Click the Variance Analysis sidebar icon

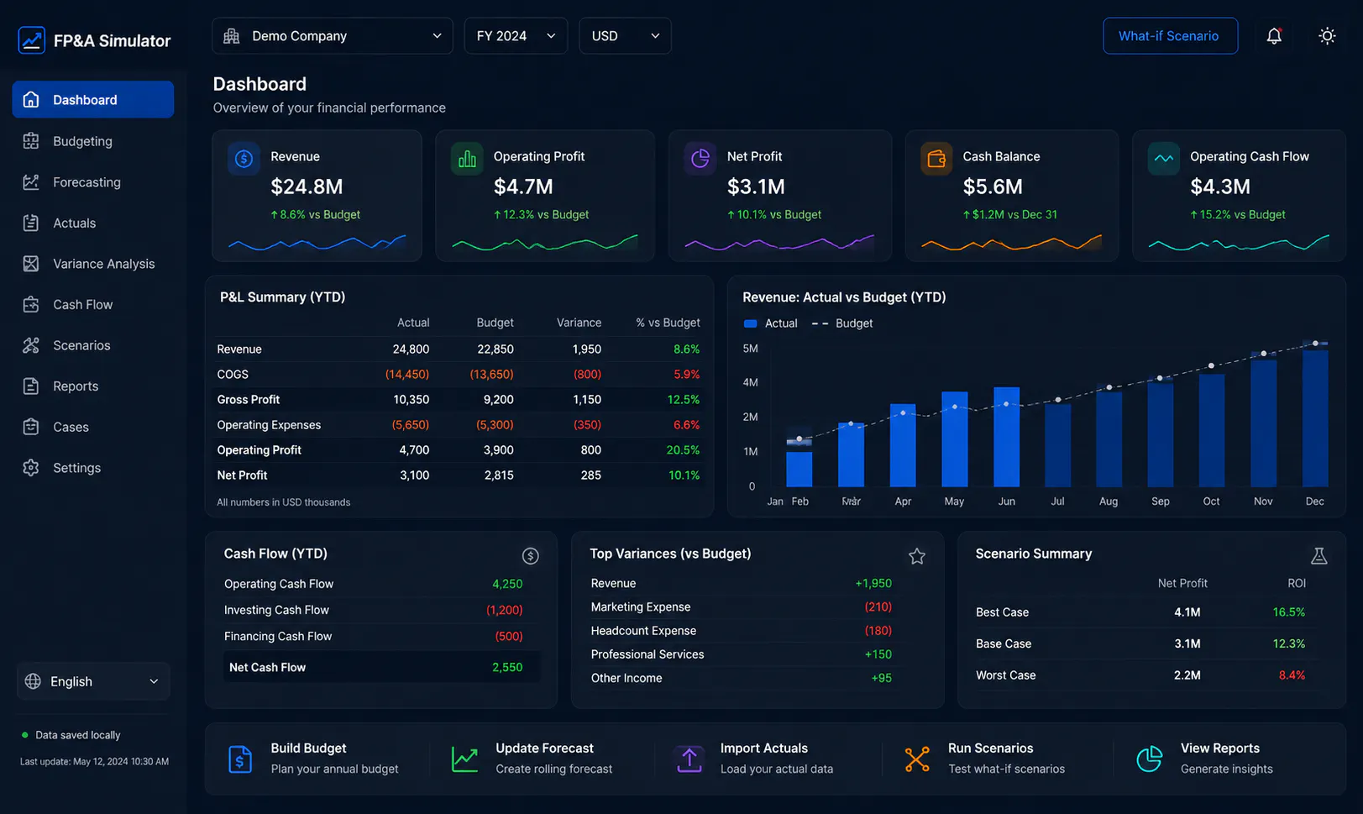pos(31,264)
